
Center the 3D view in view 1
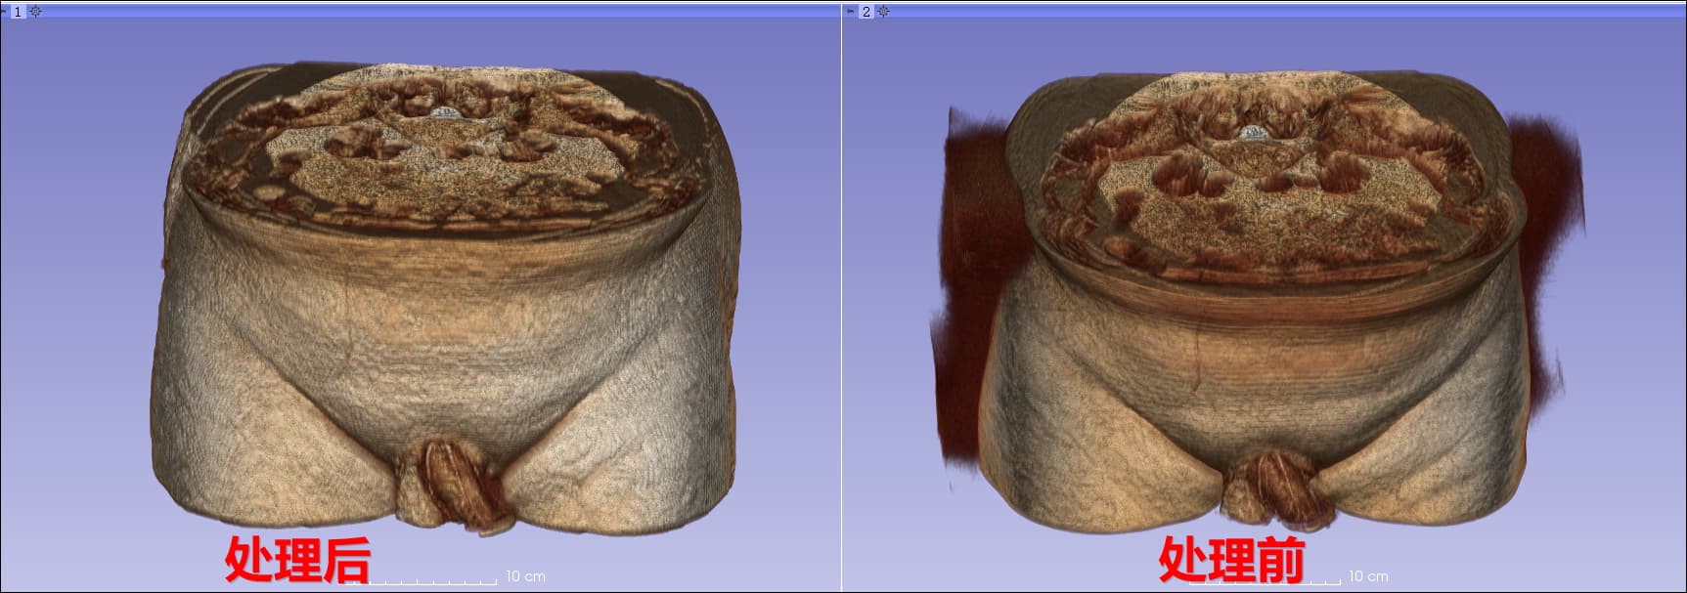(x=35, y=12)
